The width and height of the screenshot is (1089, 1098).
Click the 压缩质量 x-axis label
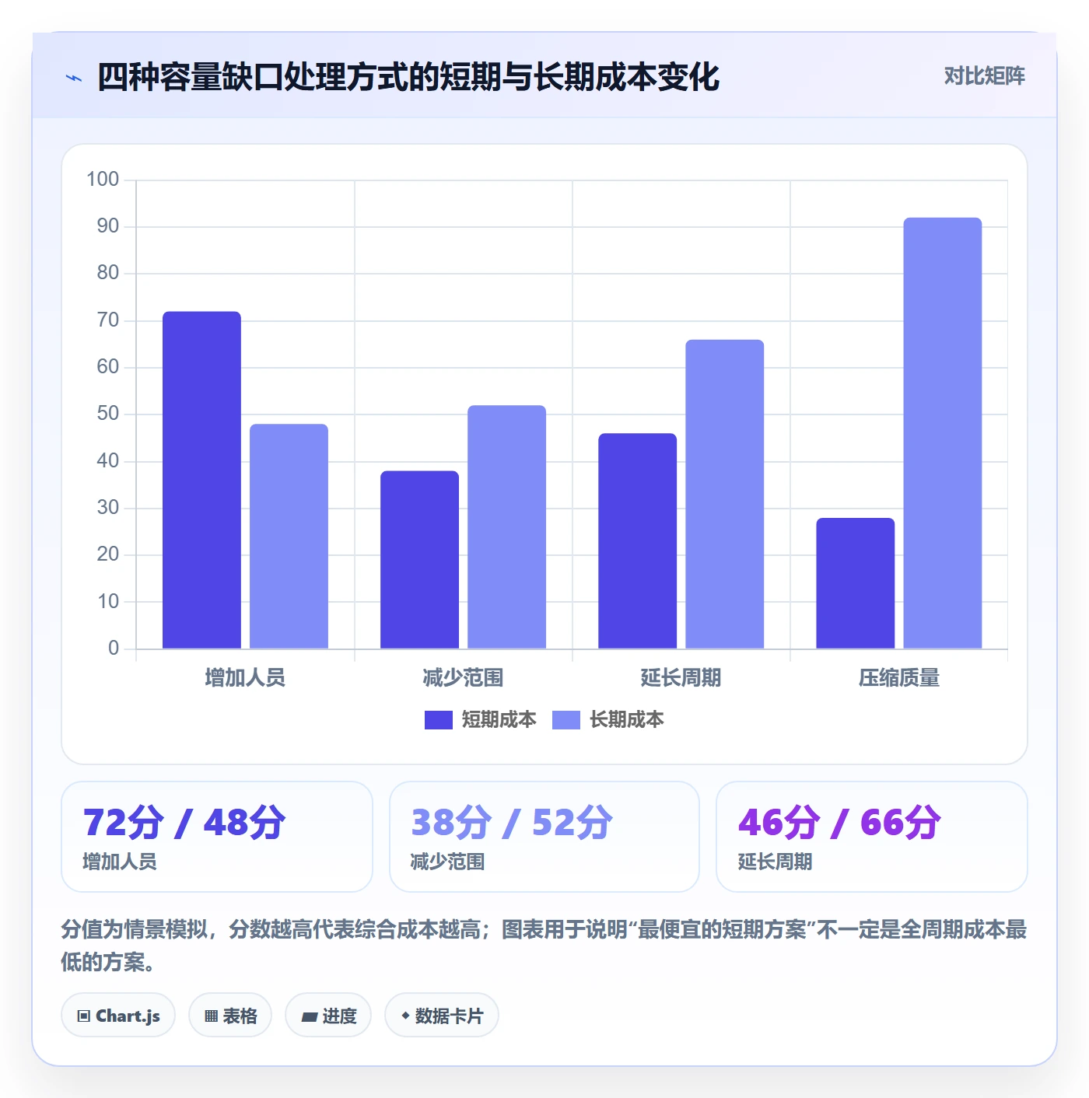click(898, 678)
